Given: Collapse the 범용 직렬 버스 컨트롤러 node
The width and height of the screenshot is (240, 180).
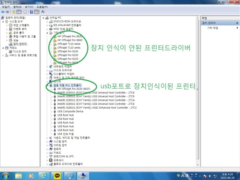Looking at the screenshot, I should (x=47, y=85).
